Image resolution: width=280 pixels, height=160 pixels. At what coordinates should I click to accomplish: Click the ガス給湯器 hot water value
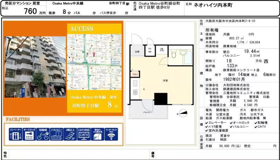[224, 118]
